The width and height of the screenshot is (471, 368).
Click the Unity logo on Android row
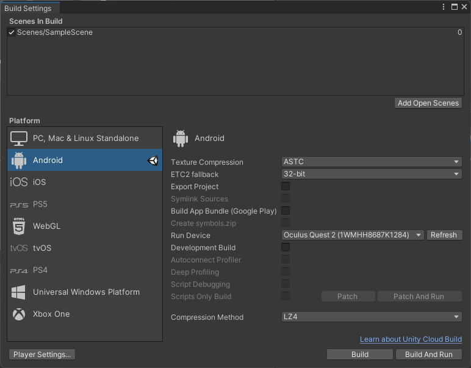pyautogui.click(x=153, y=161)
